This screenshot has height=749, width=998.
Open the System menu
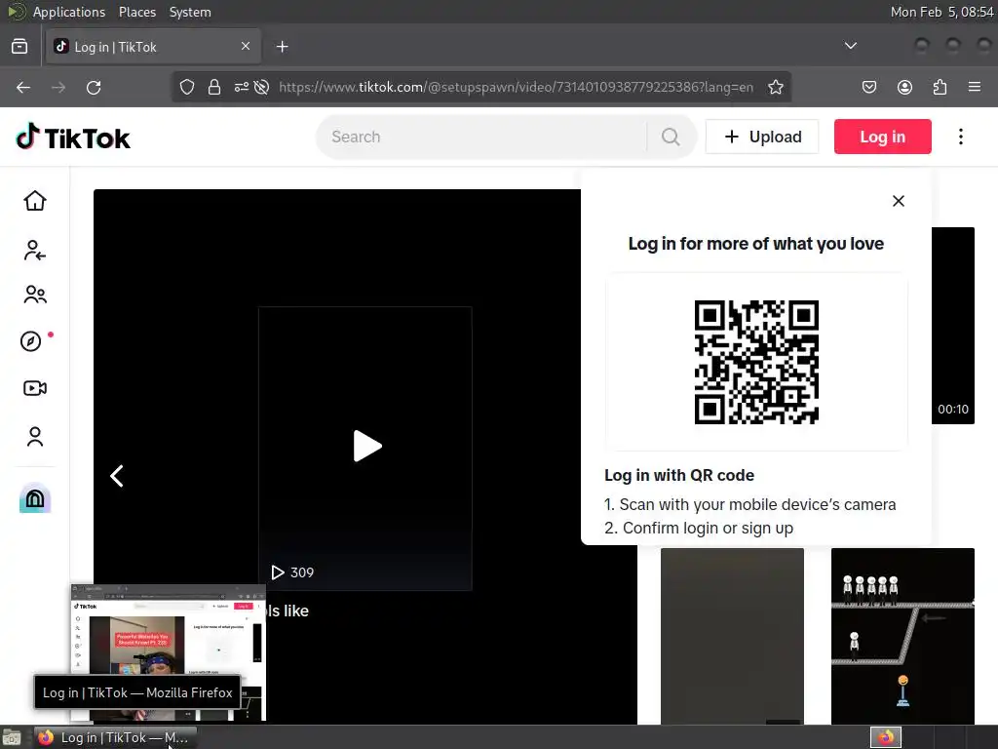point(190,12)
